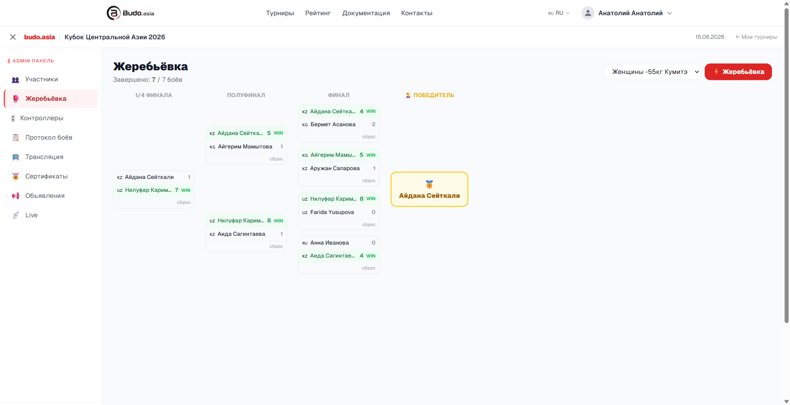This screenshot has height=405, width=790.
Task: Close the tournament admin view with X
Action: (x=13, y=37)
